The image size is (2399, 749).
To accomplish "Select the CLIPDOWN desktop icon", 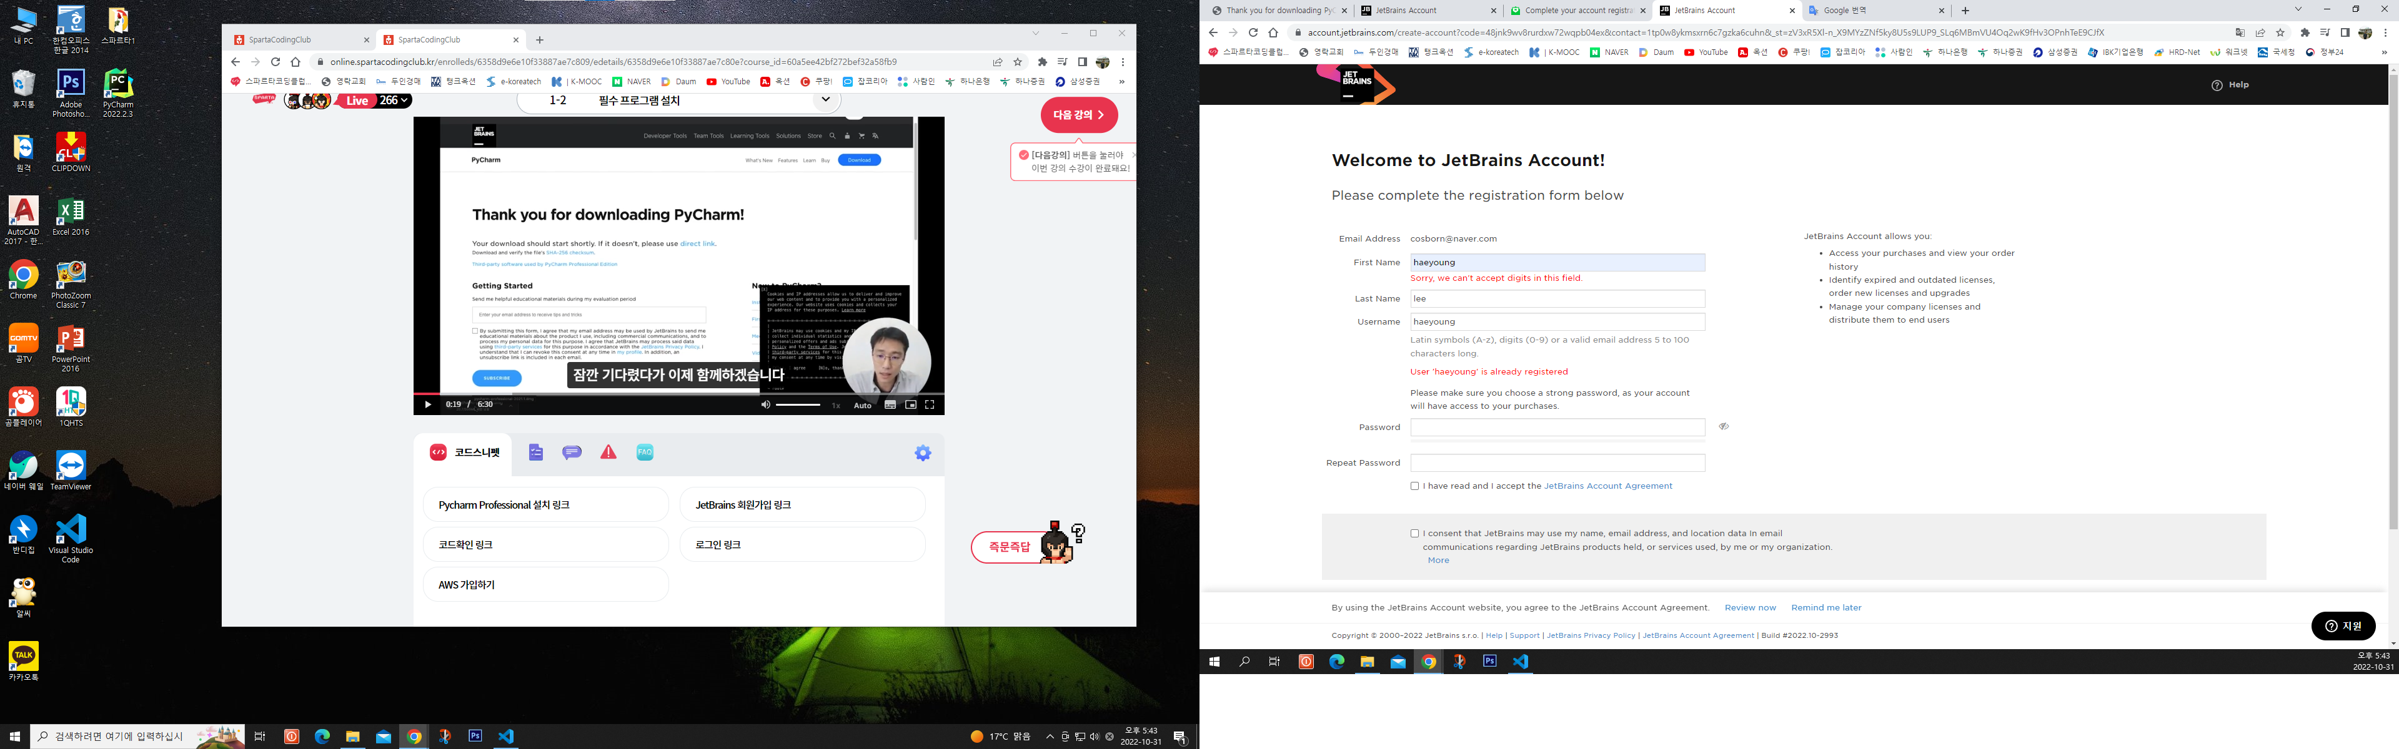I will pos(71,152).
